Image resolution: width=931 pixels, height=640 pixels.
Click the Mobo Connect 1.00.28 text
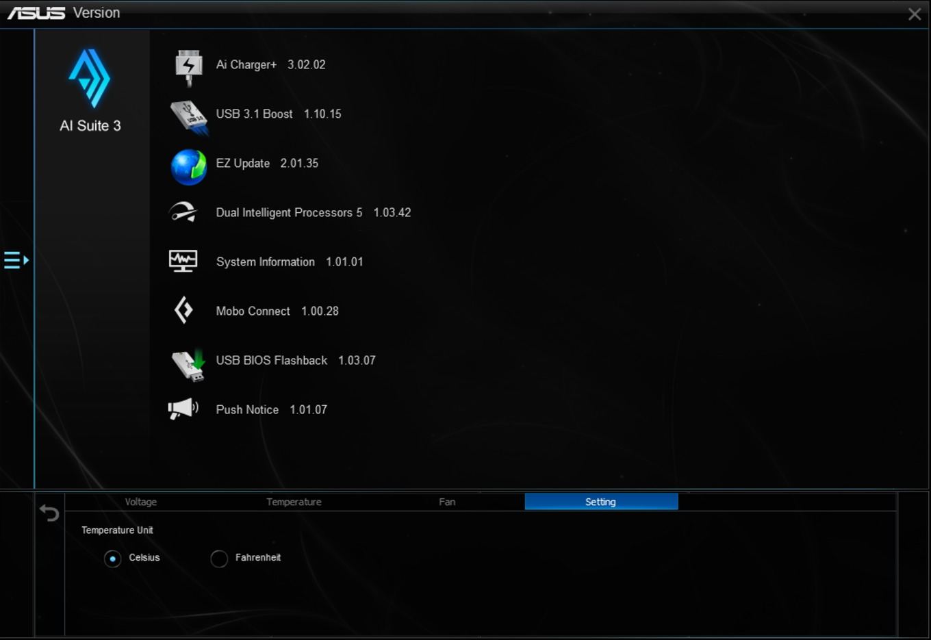point(277,311)
